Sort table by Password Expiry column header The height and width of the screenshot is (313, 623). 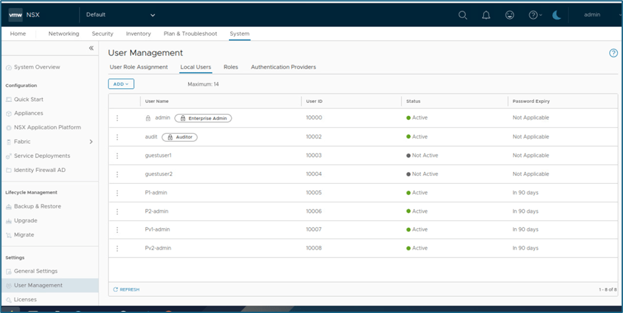531,101
